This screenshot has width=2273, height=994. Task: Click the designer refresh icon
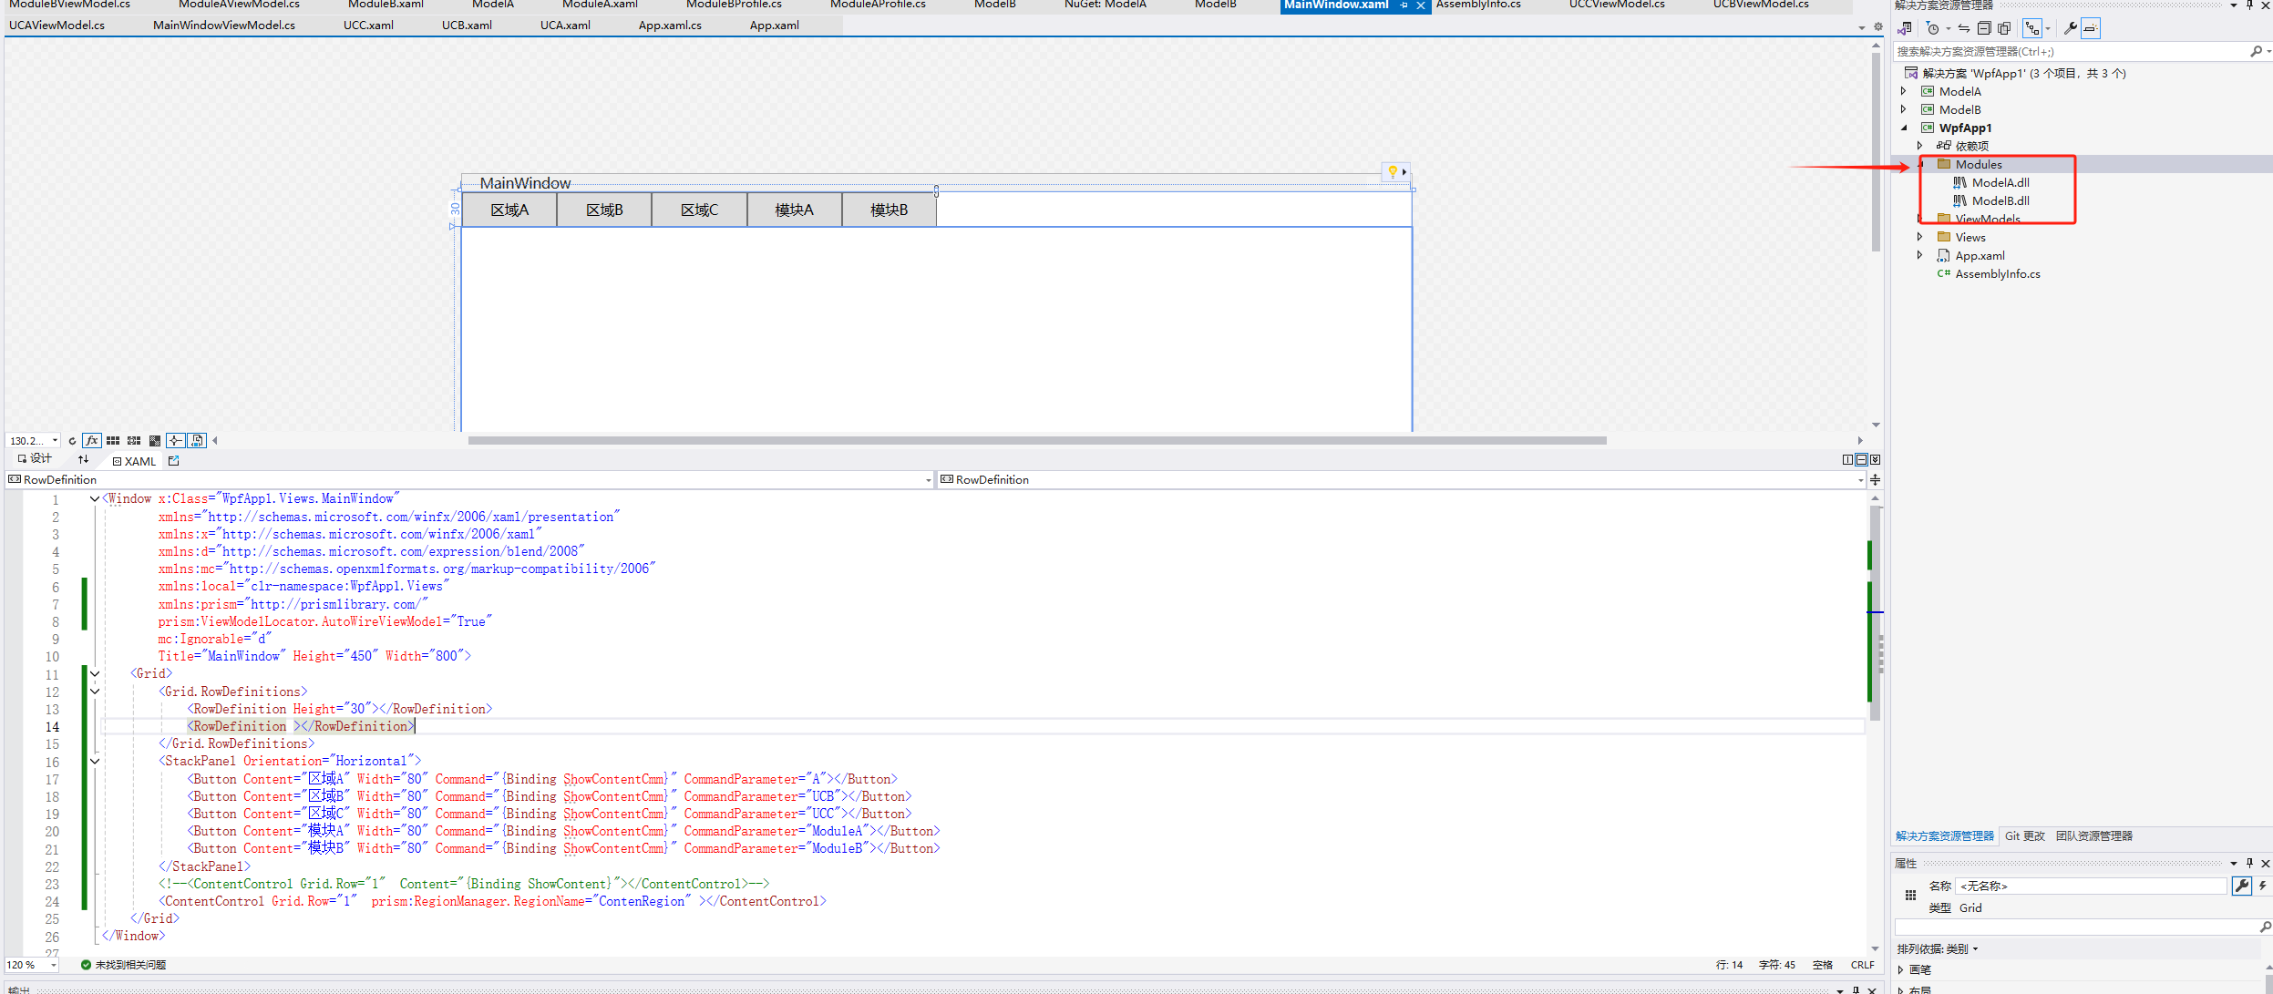(x=72, y=441)
